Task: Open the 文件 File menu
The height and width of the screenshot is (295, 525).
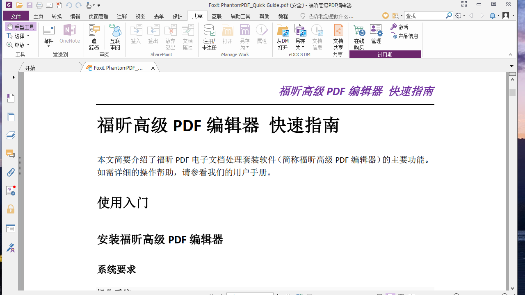Action: click(16, 16)
